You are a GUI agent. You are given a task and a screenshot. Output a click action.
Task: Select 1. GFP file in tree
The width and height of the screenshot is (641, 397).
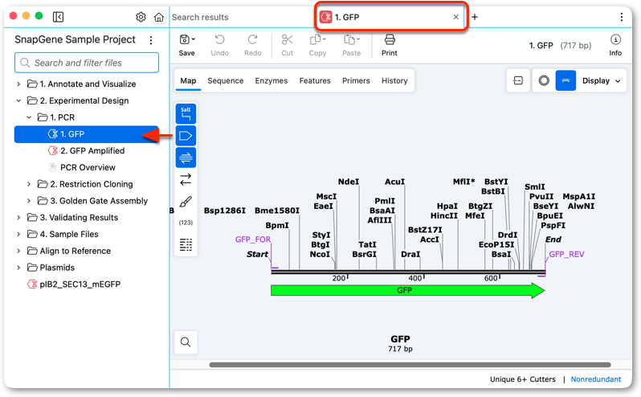click(86, 134)
